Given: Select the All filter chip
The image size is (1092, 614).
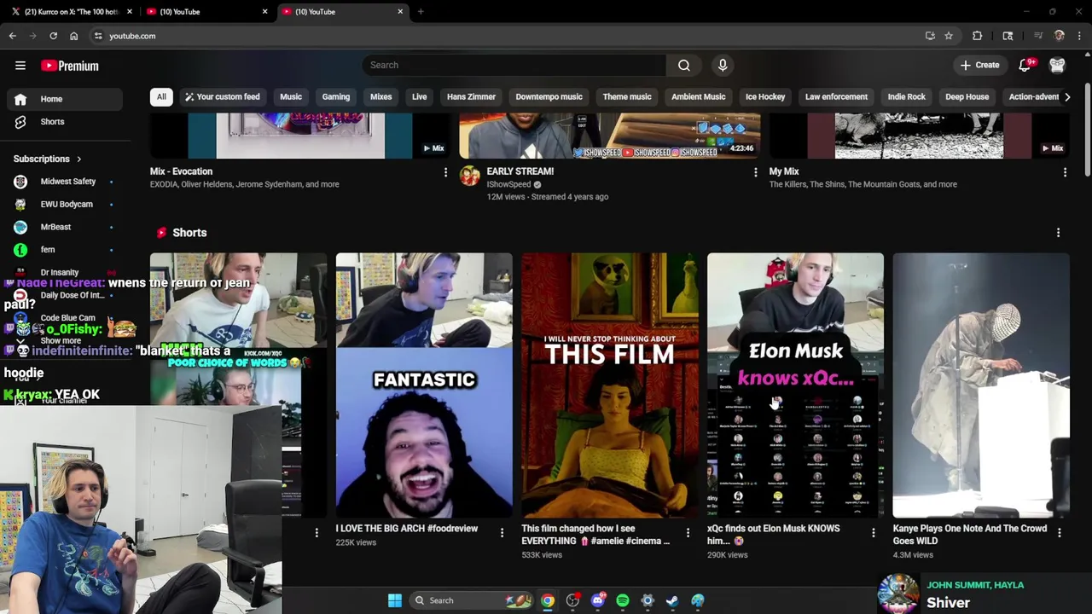Looking at the screenshot, I should (x=161, y=97).
